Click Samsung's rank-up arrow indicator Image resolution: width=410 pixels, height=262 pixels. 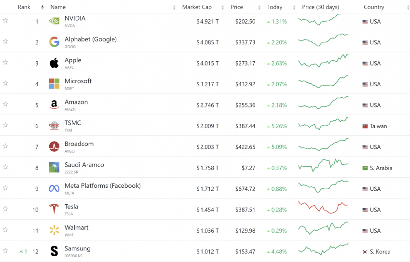point(23,251)
